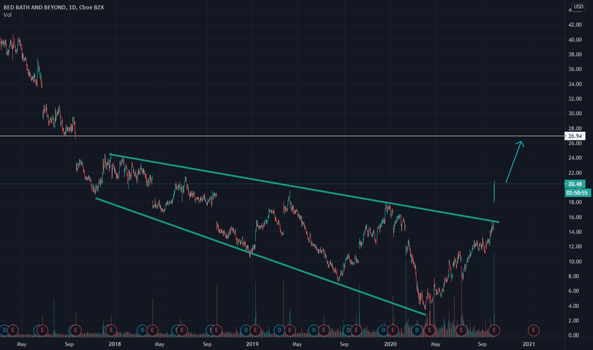Click the 02:50:55 bar countdown label
The height and width of the screenshot is (350, 593).
point(578,193)
